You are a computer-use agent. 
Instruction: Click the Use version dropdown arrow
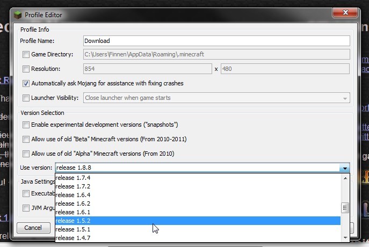pos(345,168)
